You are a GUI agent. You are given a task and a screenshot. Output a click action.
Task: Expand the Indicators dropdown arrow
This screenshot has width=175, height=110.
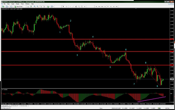50,7
